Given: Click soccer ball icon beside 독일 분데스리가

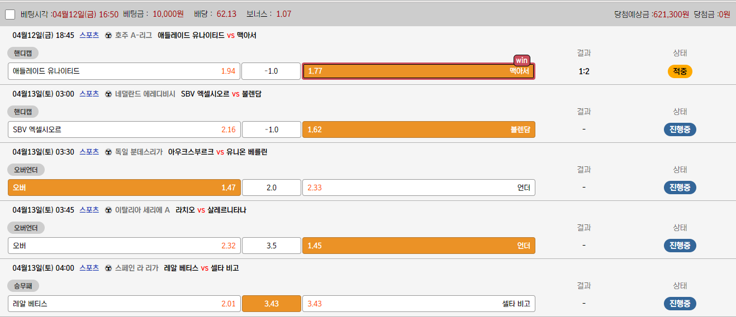Looking at the screenshot, I should [x=108, y=152].
